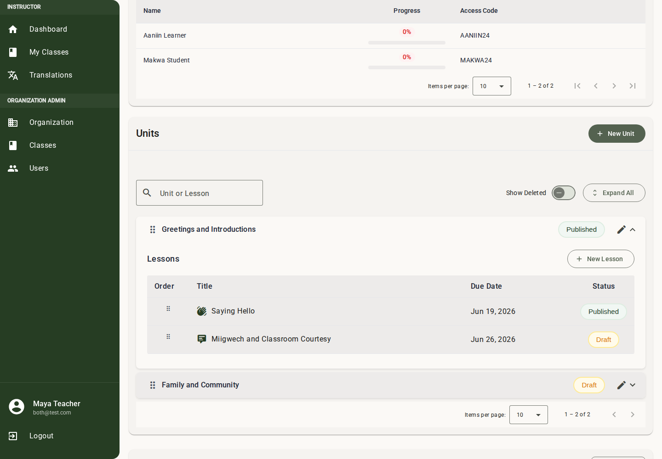Toggle the Show Deleted switch

pos(564,193)
